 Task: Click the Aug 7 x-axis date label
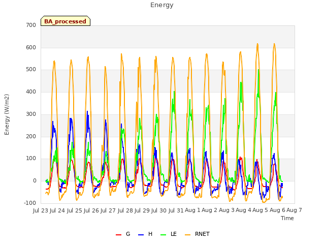(294, 210)
